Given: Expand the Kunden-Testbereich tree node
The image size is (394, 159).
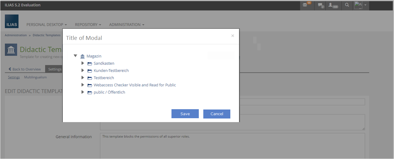Looking at the screenshot, I should pyautogui.click(x=83, y=70).
